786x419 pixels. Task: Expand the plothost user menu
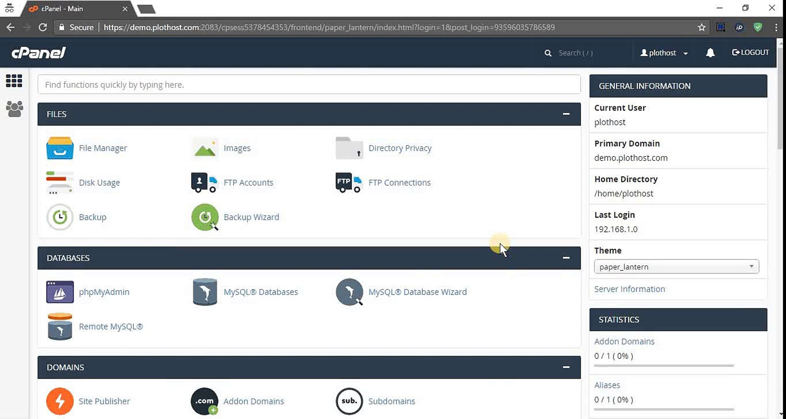click(x=664, y=53)
